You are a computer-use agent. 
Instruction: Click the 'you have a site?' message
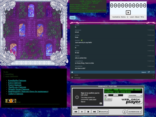pyautogui.click(x=80, y=68)
